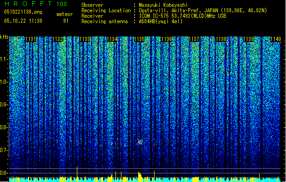
Task: Select the 1133 time label
Action: [85, 39]
